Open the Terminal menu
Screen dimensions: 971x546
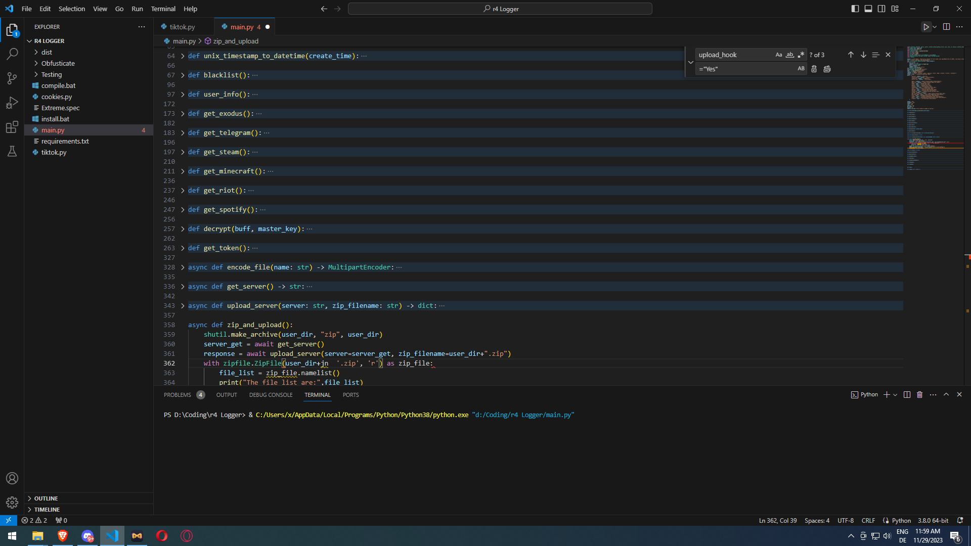pyautogui.click(x=163, y=9)
